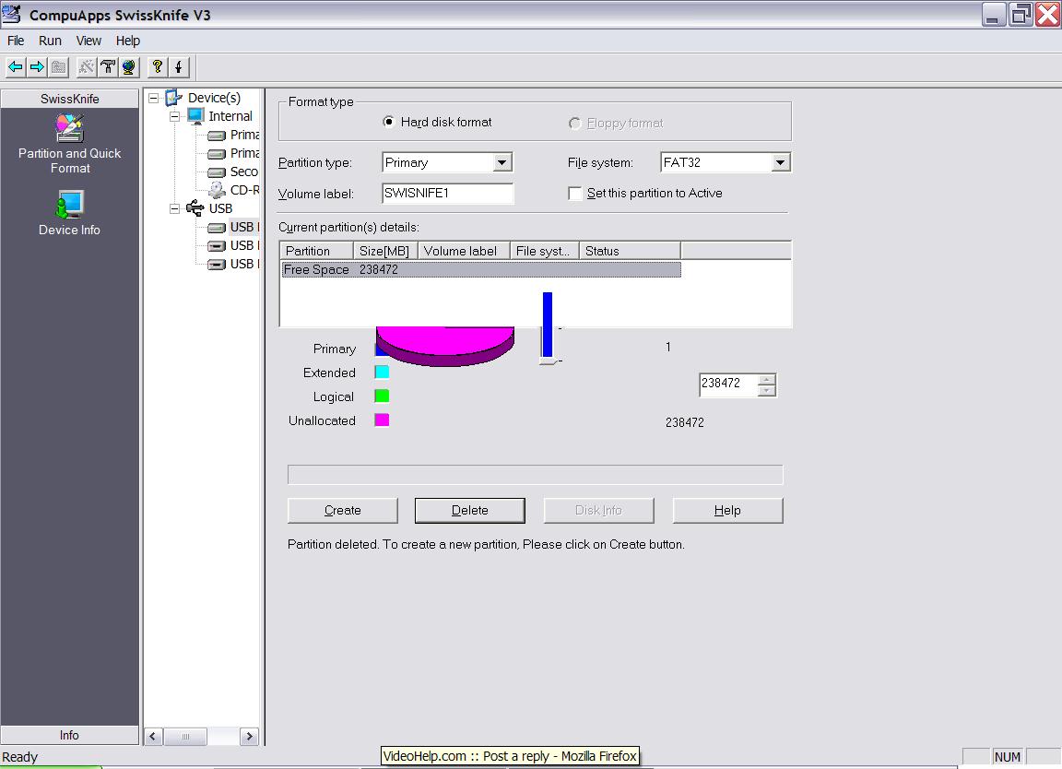The height and width of the screenshot is (769, 1062).
Task: Collapse the Internal tree node
Action: click(175, 116)
